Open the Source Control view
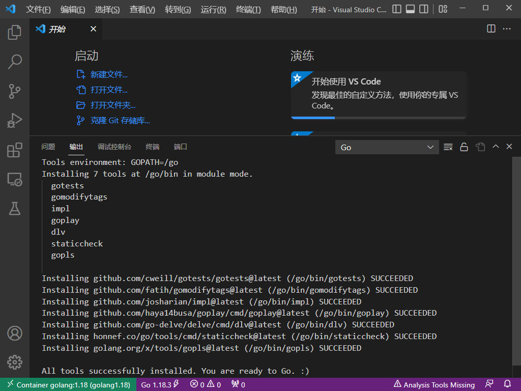 point(15,91)
